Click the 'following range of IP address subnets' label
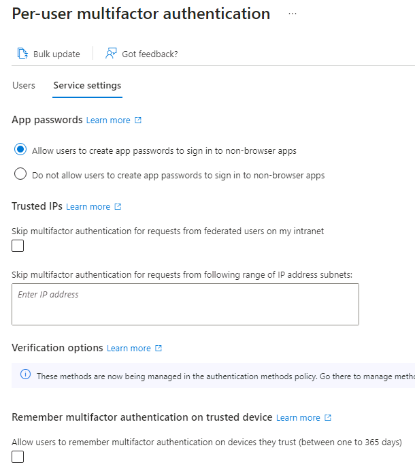Screen dimensions: 415x467 point(182,274)
